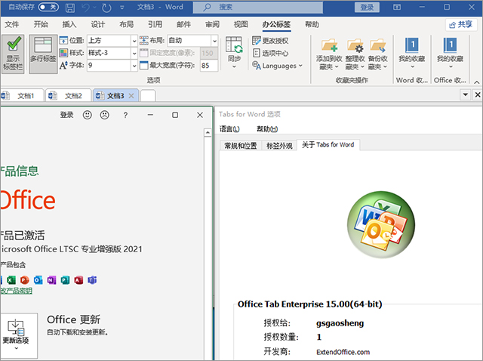The width and height of the screenshot is (483, 361).
Task: Collapse the ribbon with the chevron
Action: click(x=476, y=82)
